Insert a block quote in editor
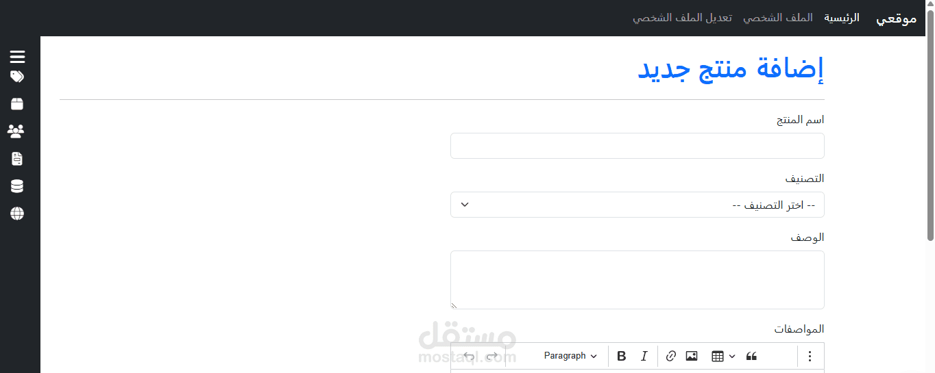Screen dimensions: 935x373 pyautogui.click(x=752, y=356)
